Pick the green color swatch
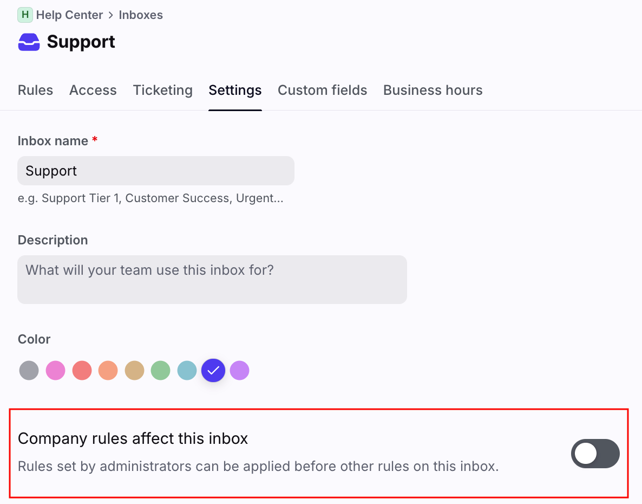 (x=160, y=371)
